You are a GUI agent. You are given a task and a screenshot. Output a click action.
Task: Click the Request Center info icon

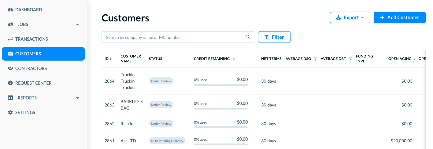pyautogui.click(x=10, y=83)
